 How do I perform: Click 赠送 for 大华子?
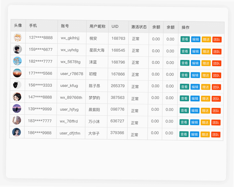(205, 135)
